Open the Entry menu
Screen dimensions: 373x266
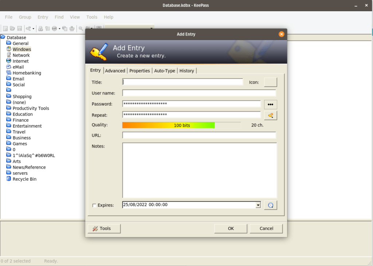(x=43, y=17)
